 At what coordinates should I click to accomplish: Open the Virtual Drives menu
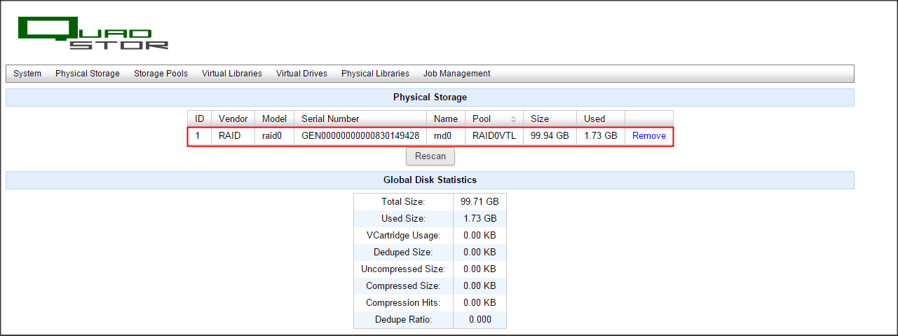(x=301, y=74)
